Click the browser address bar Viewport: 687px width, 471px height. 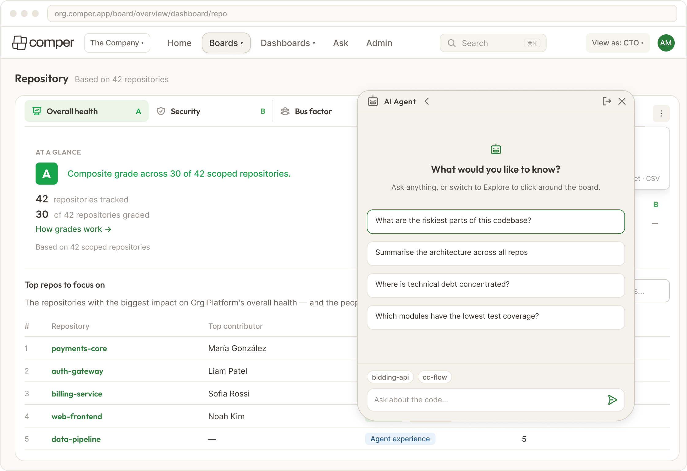pyautogui.click(x=362, y=13)
